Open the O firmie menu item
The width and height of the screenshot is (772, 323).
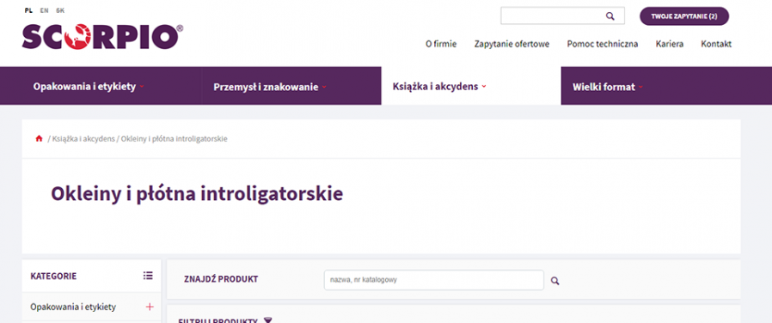coord(441,44)
